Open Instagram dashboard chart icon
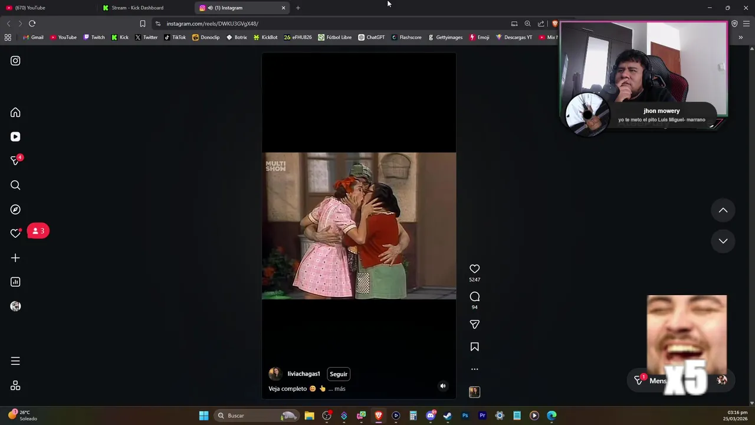This screenshot has height=425, width=755. click(x=15, y=282)
